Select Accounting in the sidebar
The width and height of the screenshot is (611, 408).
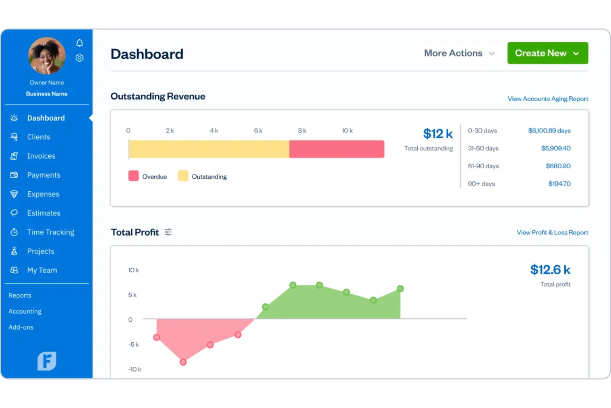pos(25,311)
